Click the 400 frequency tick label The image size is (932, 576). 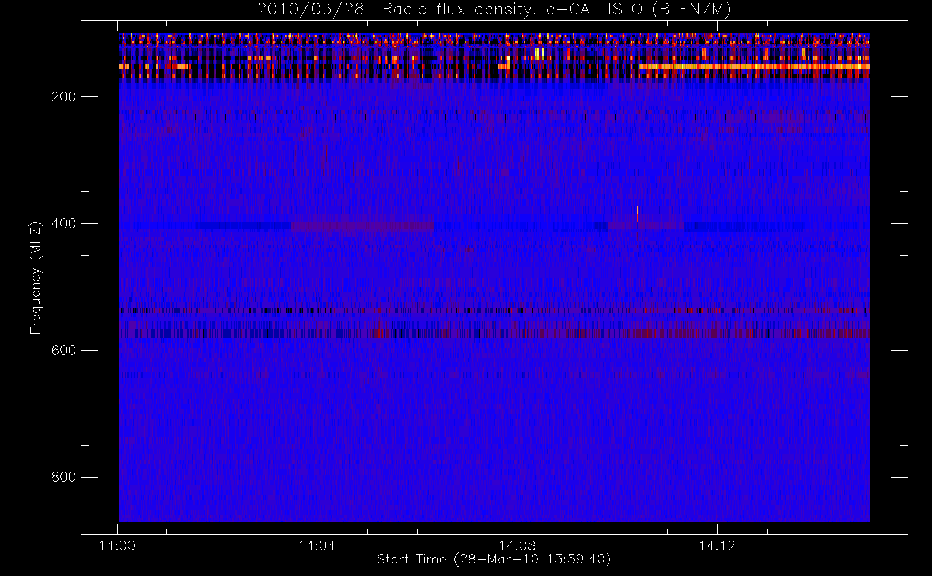tap(63, 223)
